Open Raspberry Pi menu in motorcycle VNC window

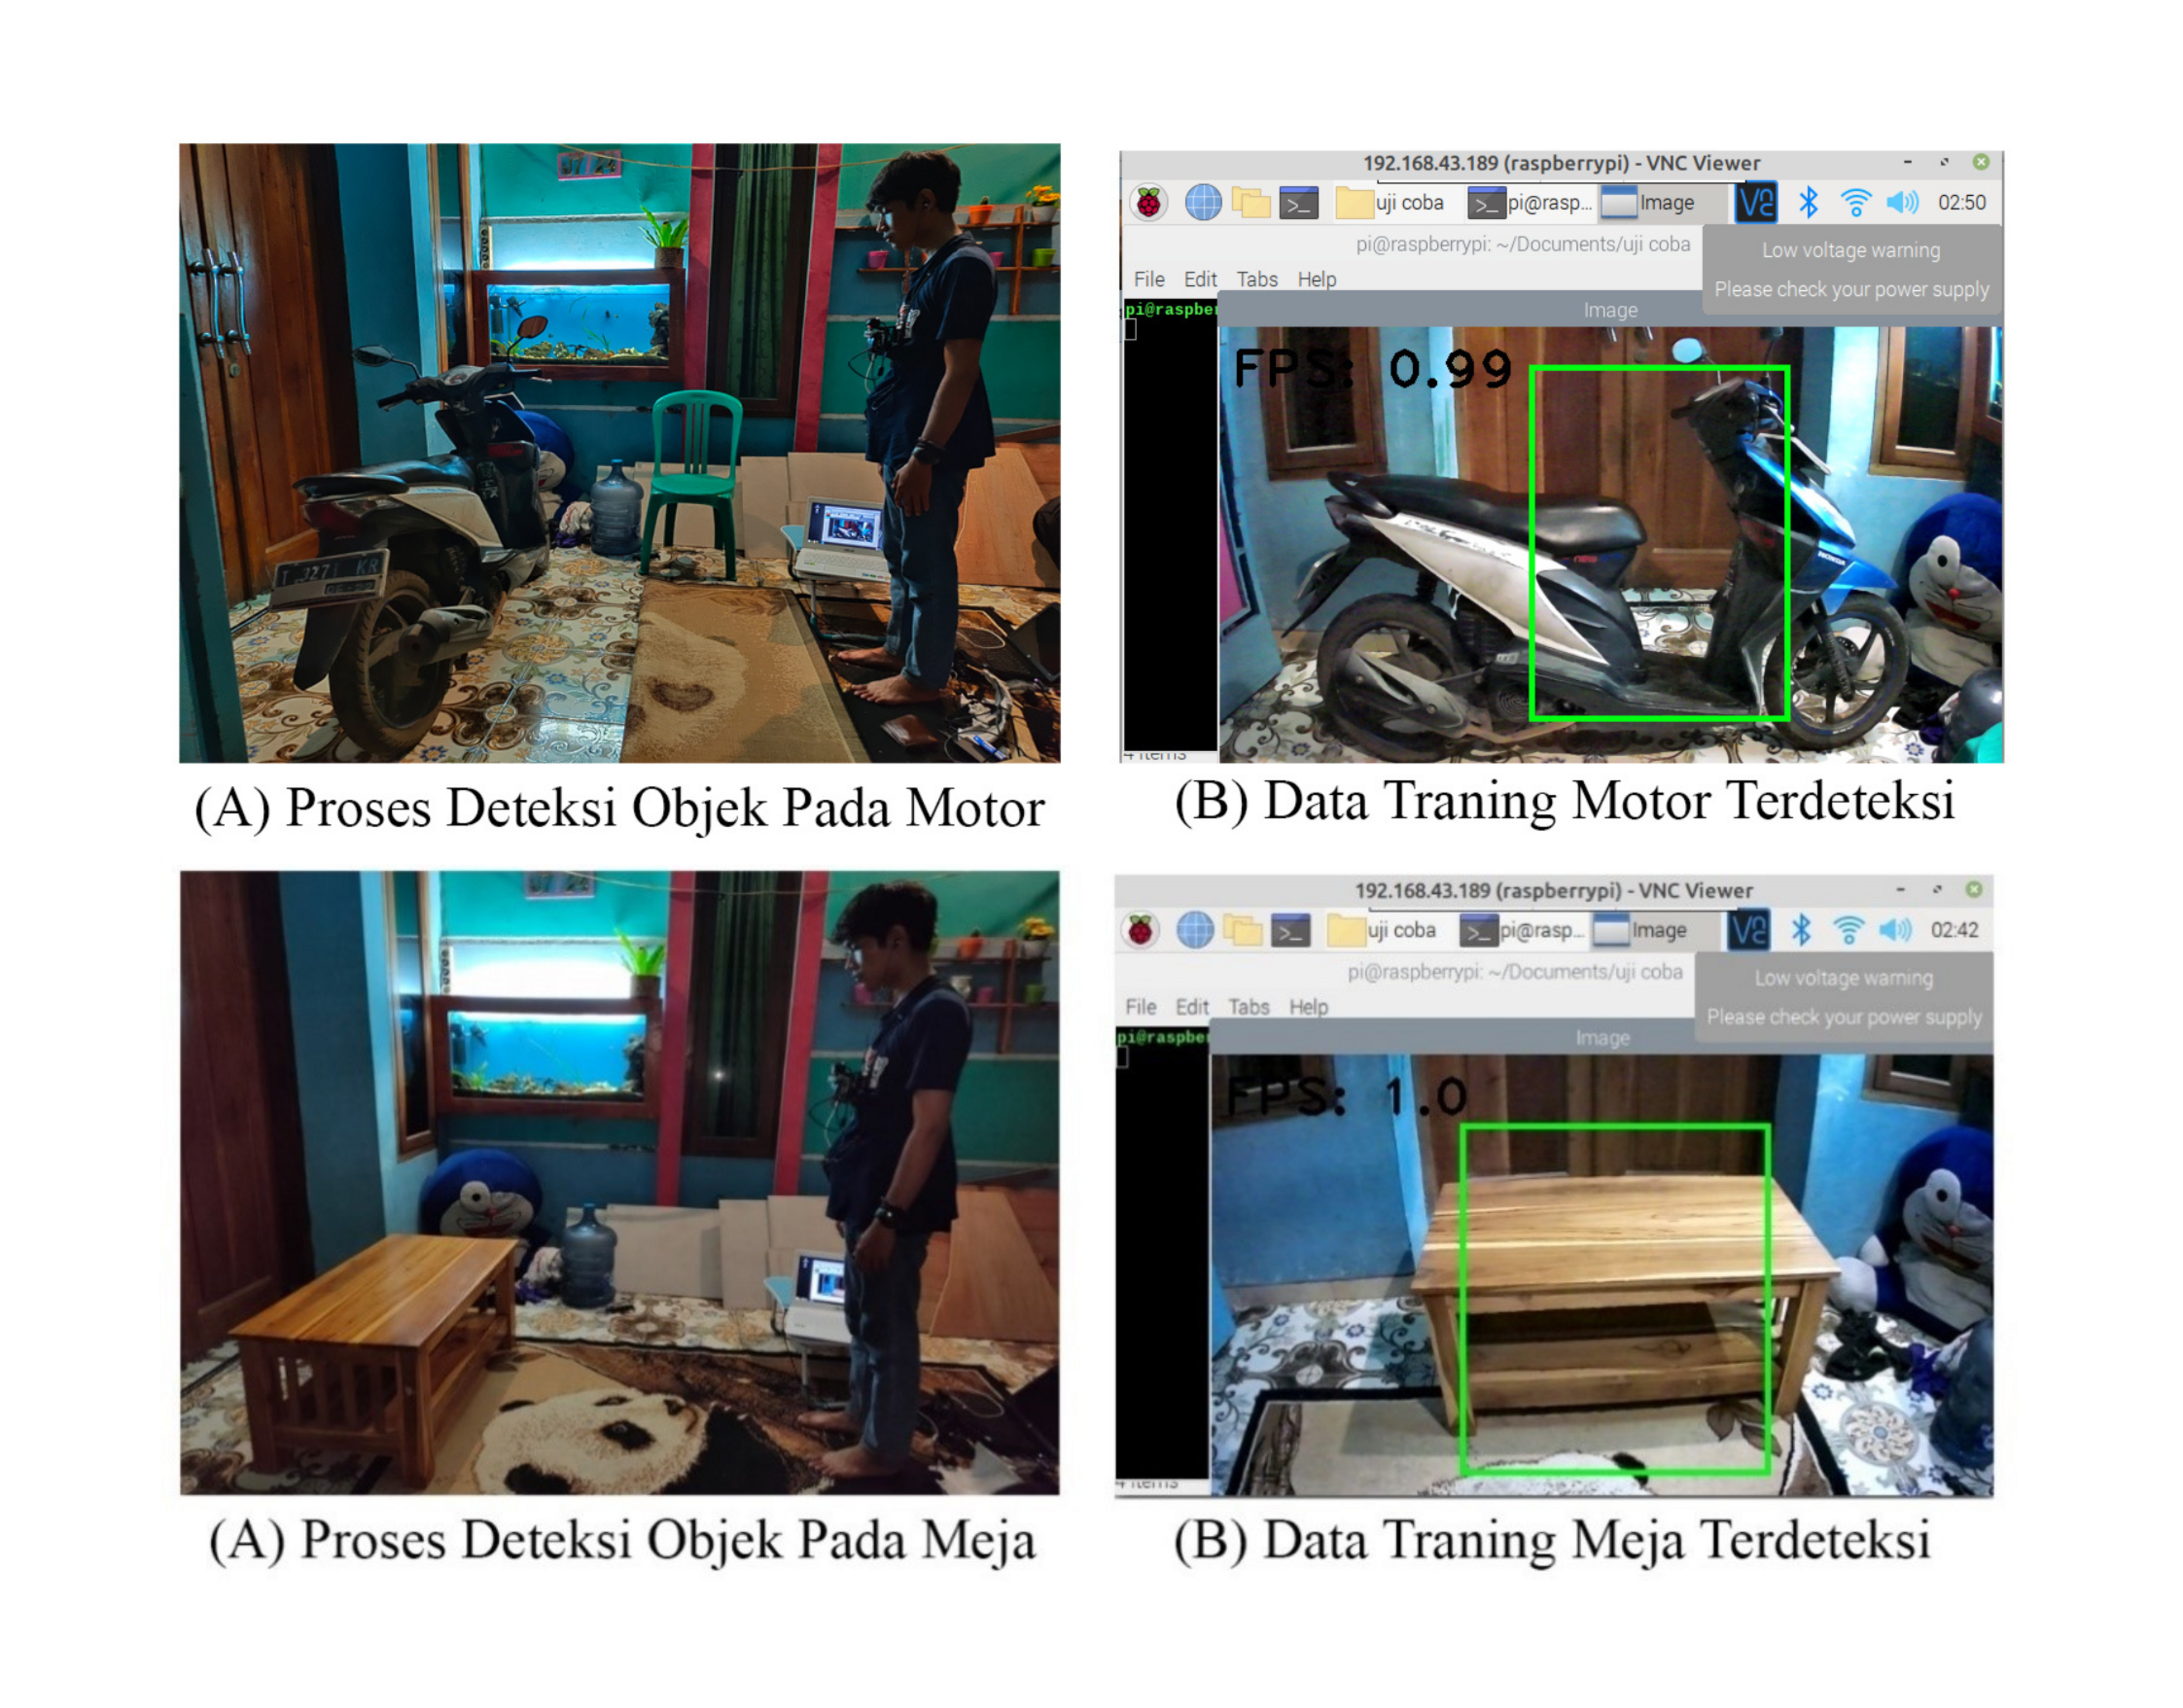coord(1148,203)
